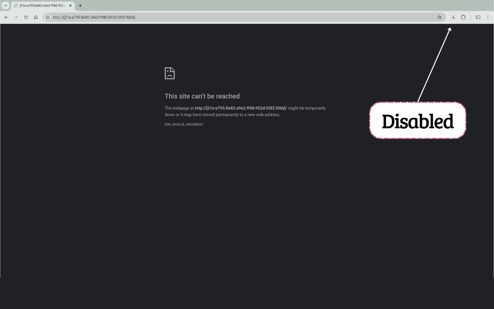Click the ERR_INVALID_ARGUMENT error code

(184, 124)
